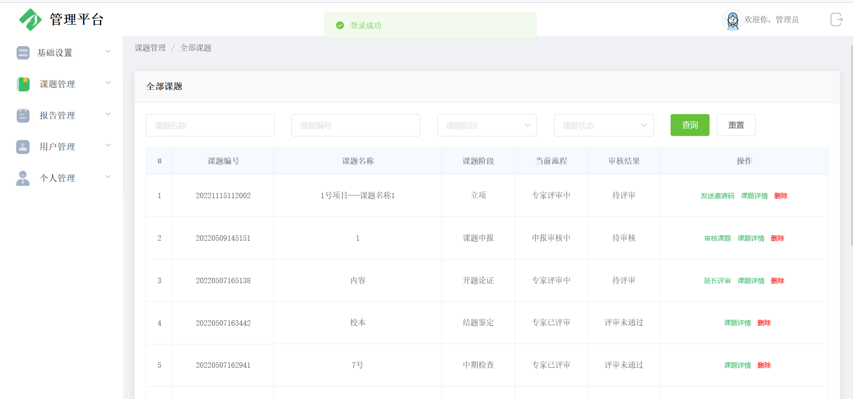Click the 重置 button
The width and height of the screenshot is (853, 399).
(736, 125)
